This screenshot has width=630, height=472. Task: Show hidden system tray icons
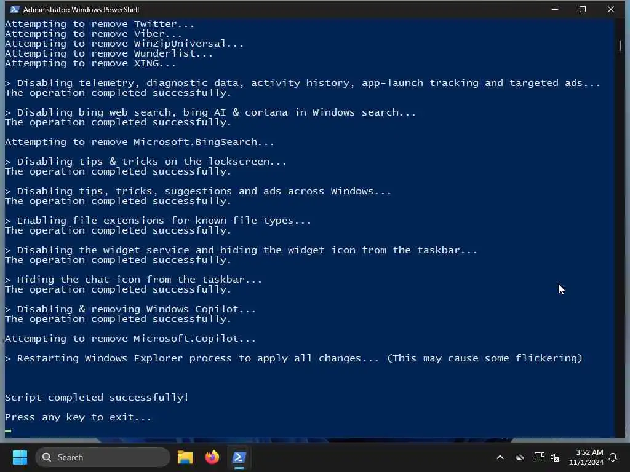(x=500, y=457)
